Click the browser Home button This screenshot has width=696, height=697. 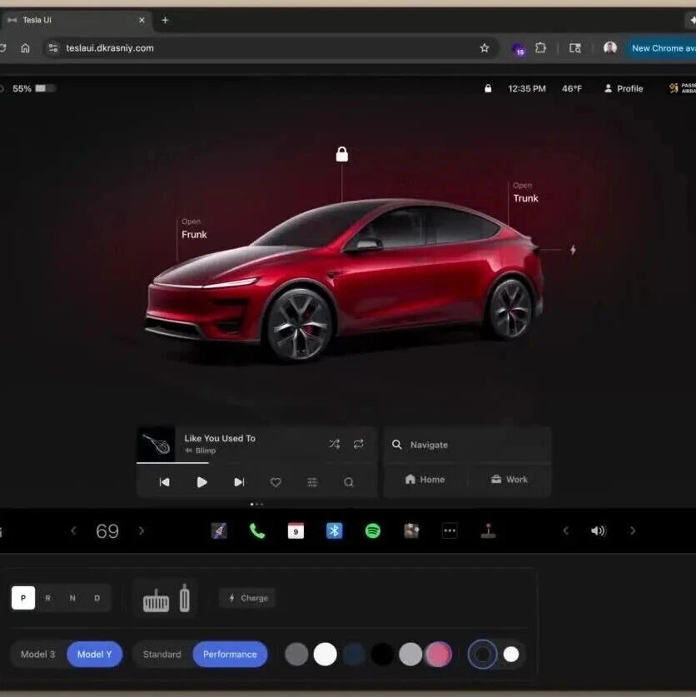click(x=25, y=48)
